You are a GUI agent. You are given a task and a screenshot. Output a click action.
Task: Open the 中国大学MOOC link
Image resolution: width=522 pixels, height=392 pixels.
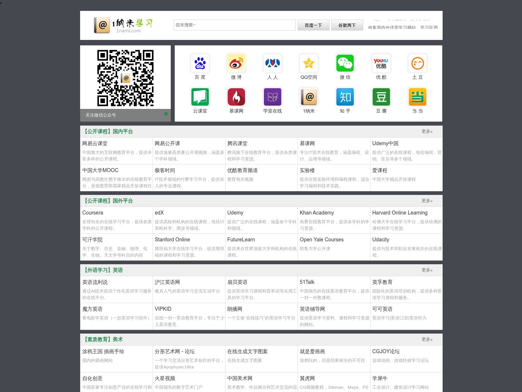[100, 170]
